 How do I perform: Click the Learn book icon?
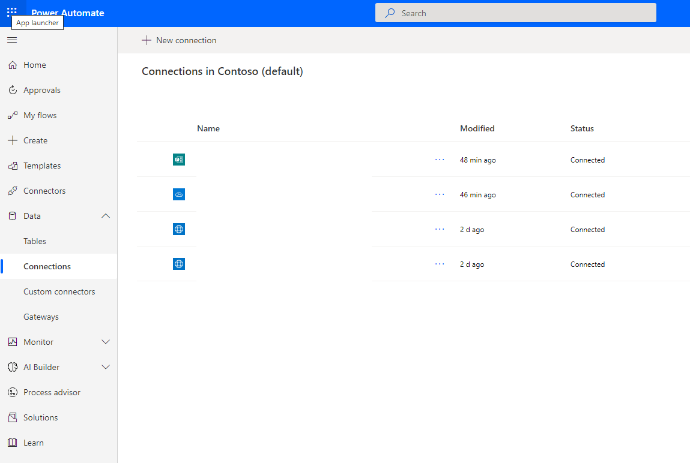13,443
